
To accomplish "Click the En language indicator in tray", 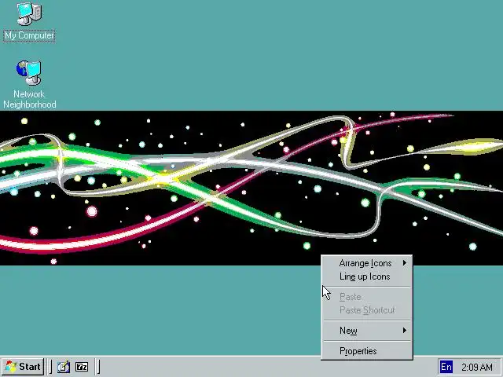I will (446, 367).
